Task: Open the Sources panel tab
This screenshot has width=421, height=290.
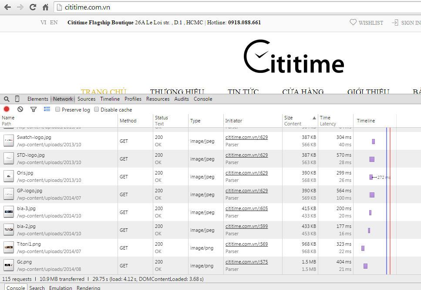Action: click(87, 99)
